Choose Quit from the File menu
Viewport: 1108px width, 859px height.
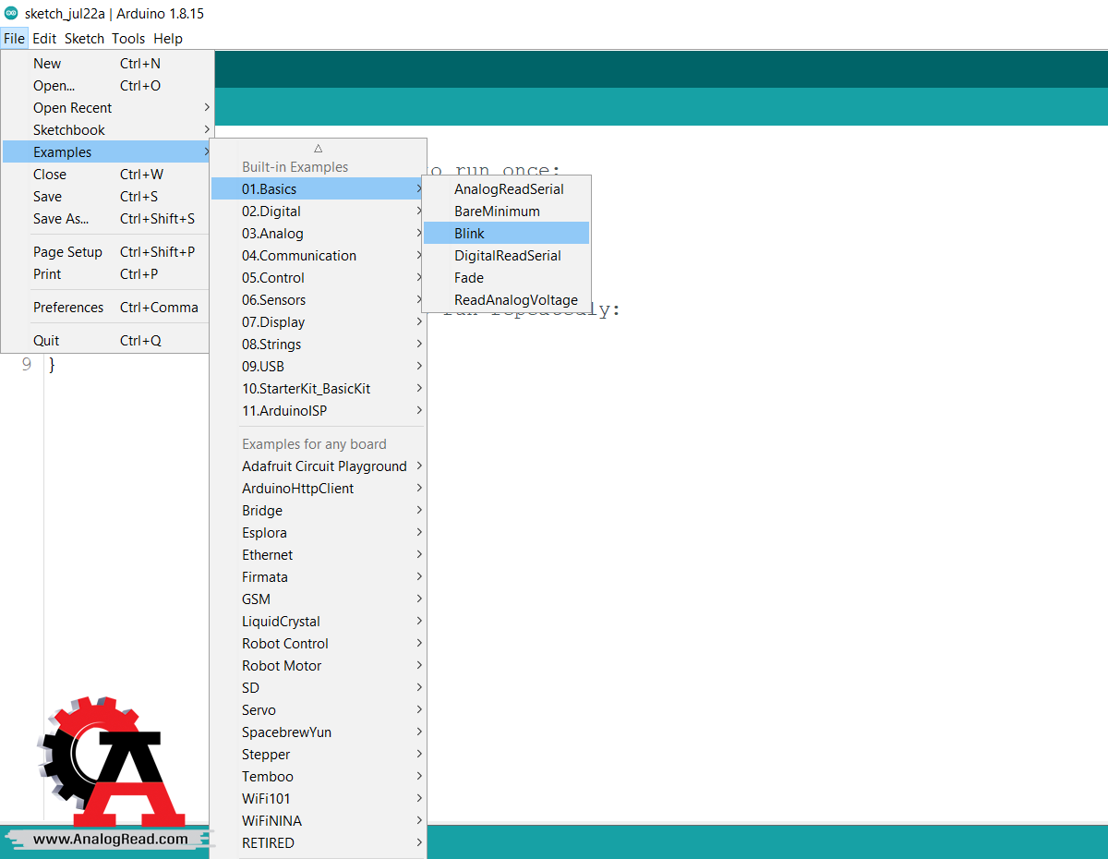[108, 341]
